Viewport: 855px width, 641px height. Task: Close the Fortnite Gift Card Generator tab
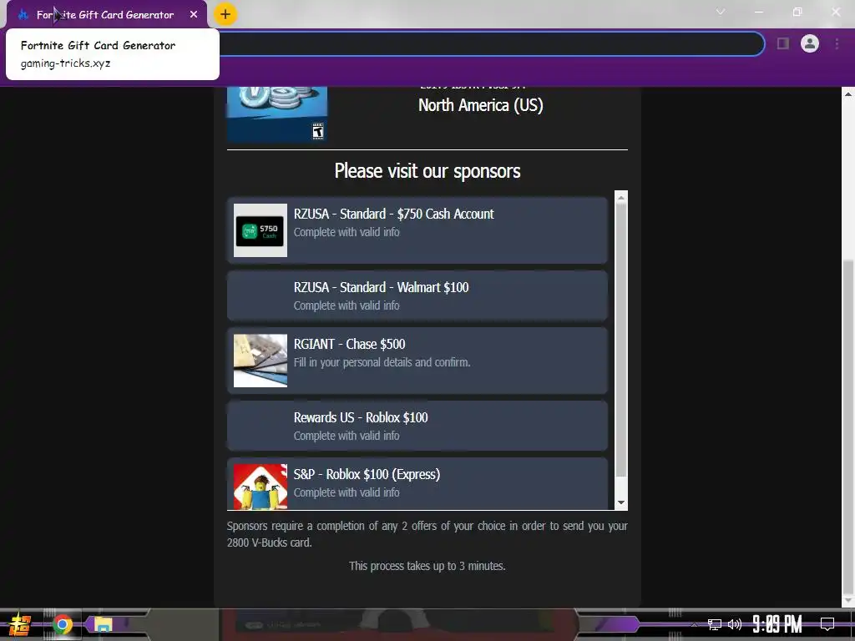tap(194, 15)
